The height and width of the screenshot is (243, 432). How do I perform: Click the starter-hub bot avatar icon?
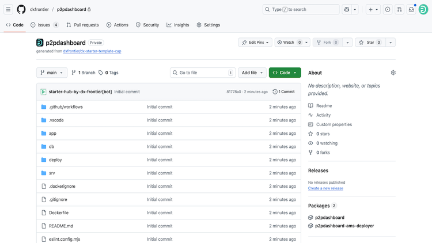click(43, 92)
